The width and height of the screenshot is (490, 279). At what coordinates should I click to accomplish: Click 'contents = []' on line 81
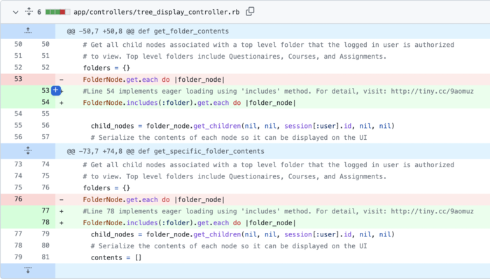116,258
